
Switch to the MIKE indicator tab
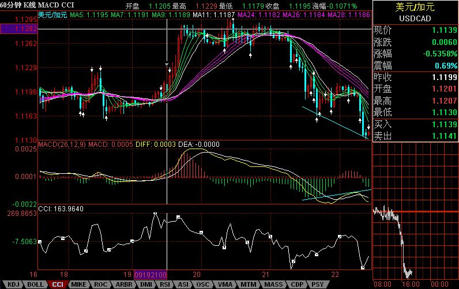pos(79,284)
